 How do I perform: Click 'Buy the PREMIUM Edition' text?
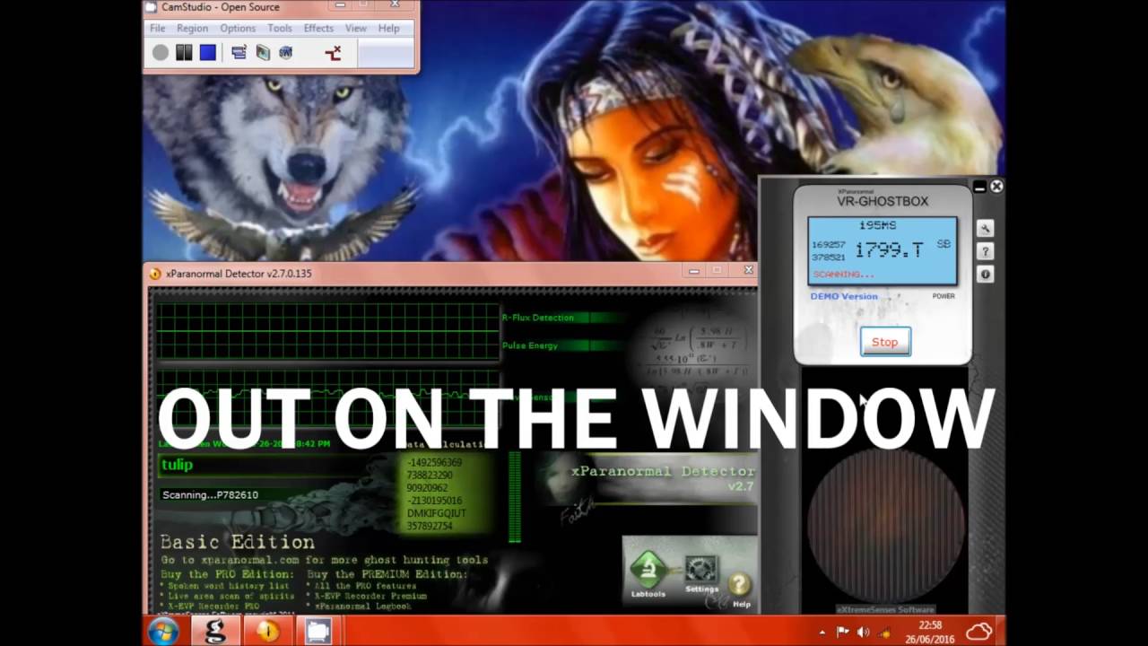pyautogui.click(x=387, y=573)
